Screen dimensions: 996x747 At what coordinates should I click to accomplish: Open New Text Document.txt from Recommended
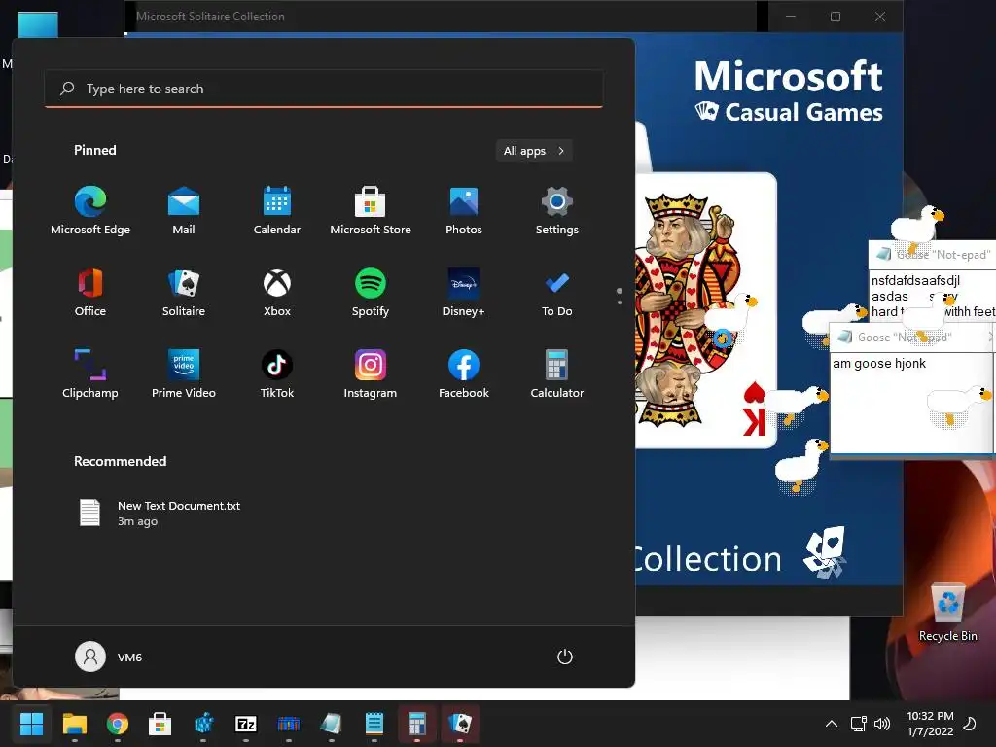[159, 514]
